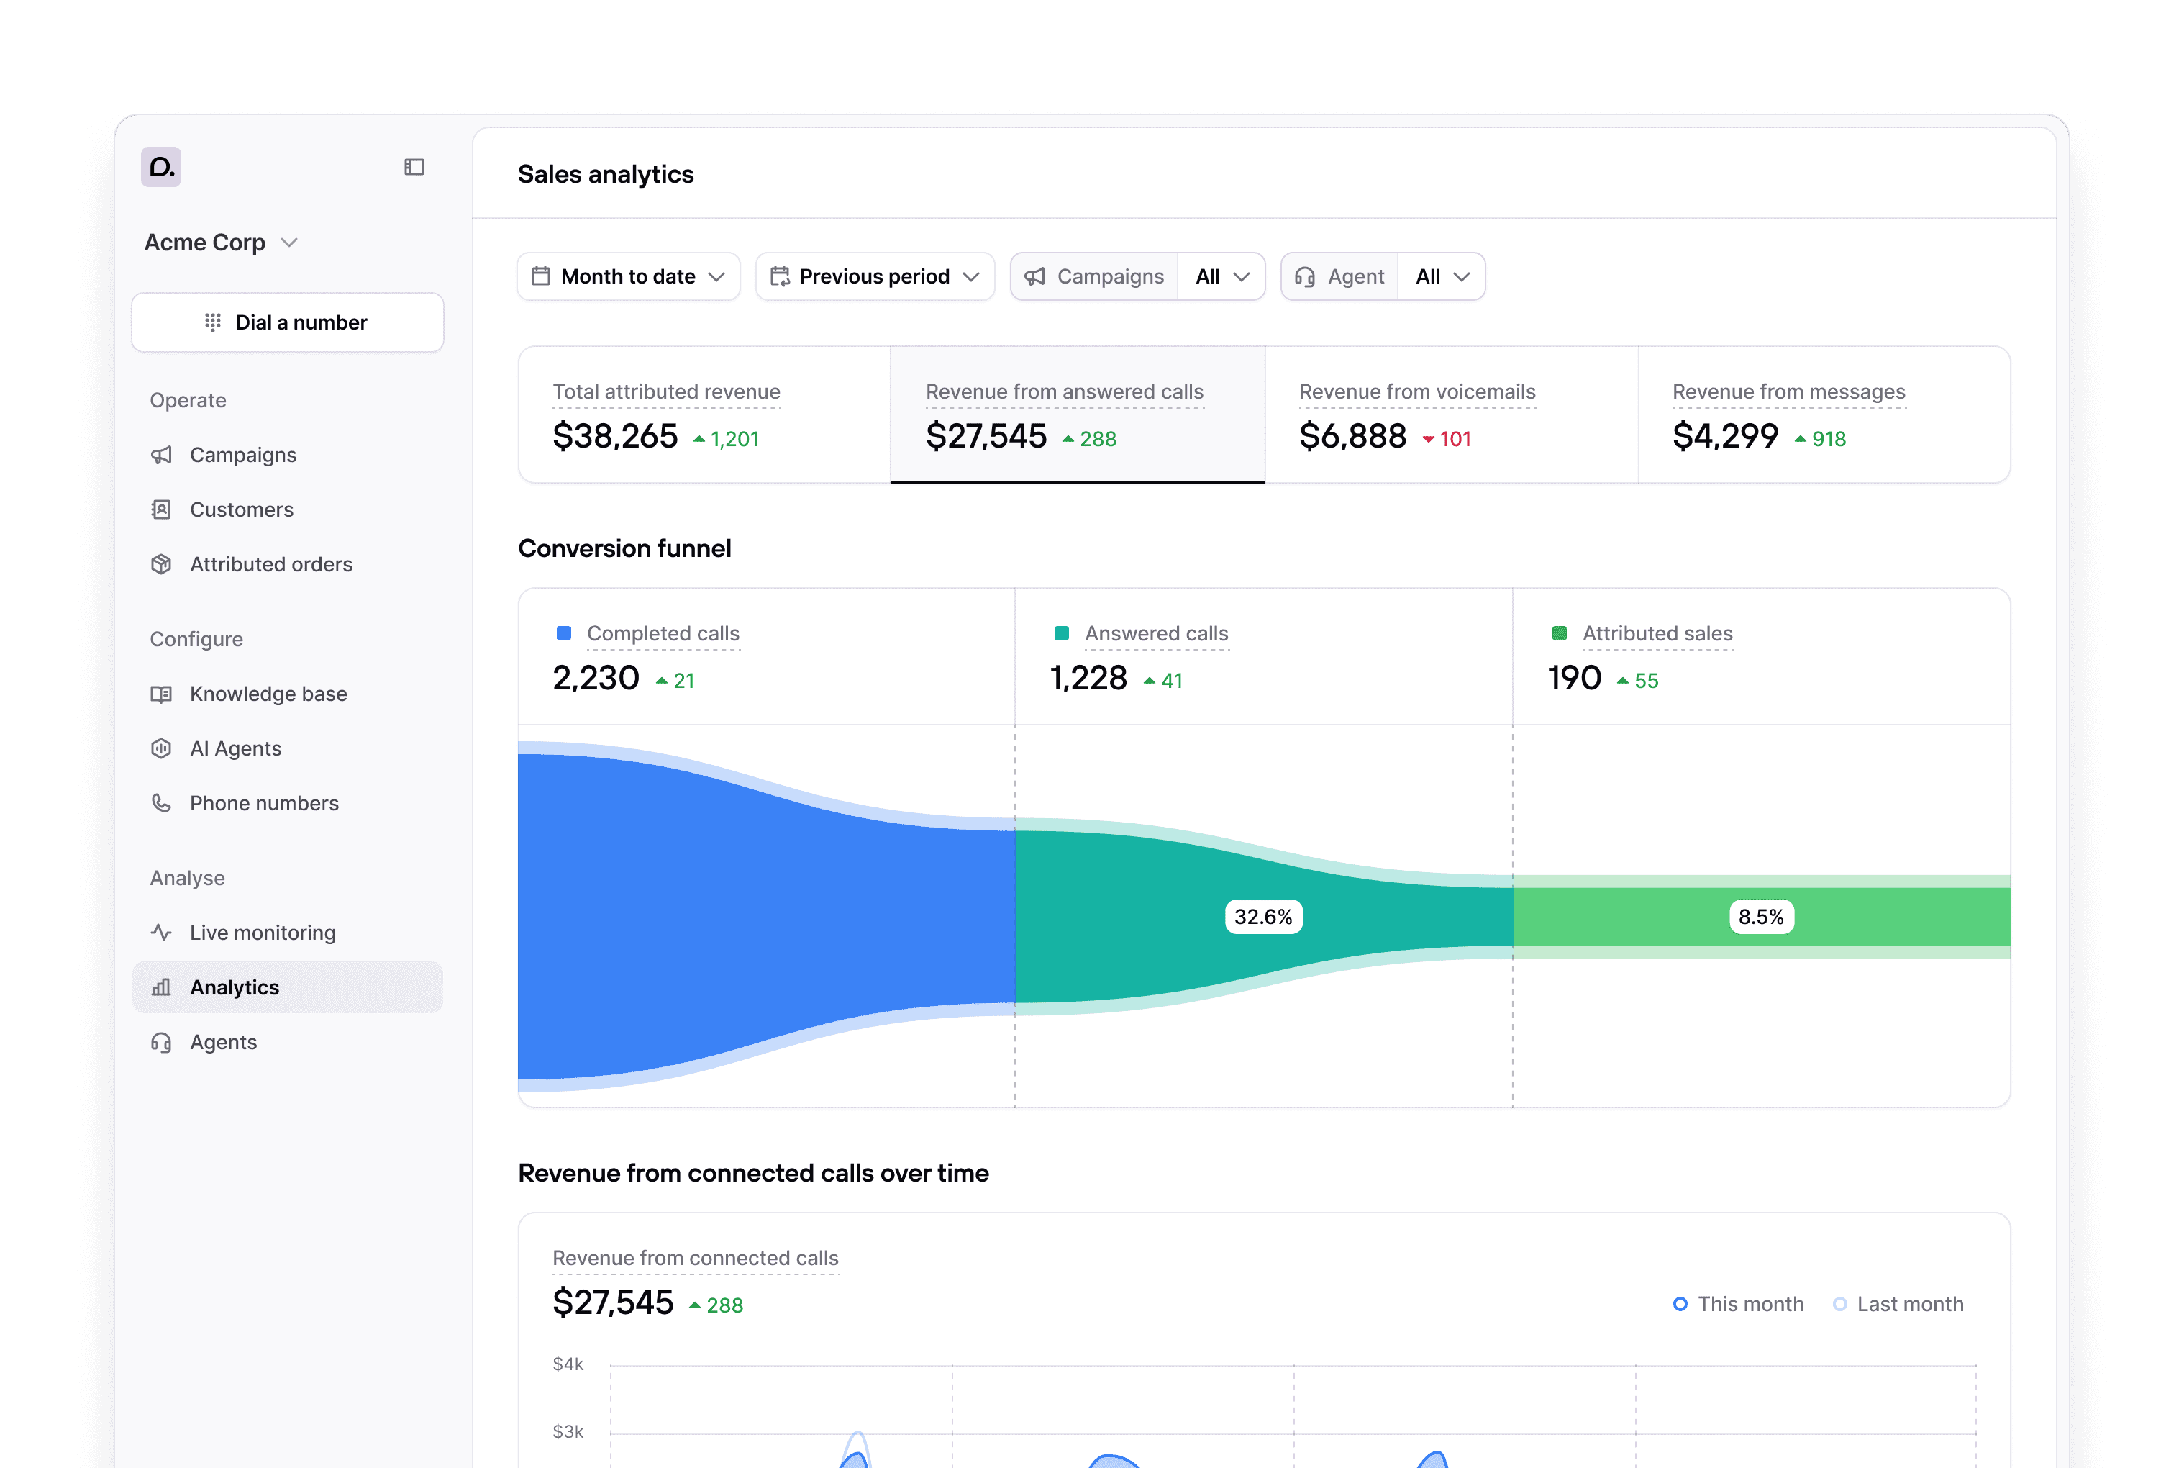
Task: Click the app logo icon
Action: click(x=161, y=167)
